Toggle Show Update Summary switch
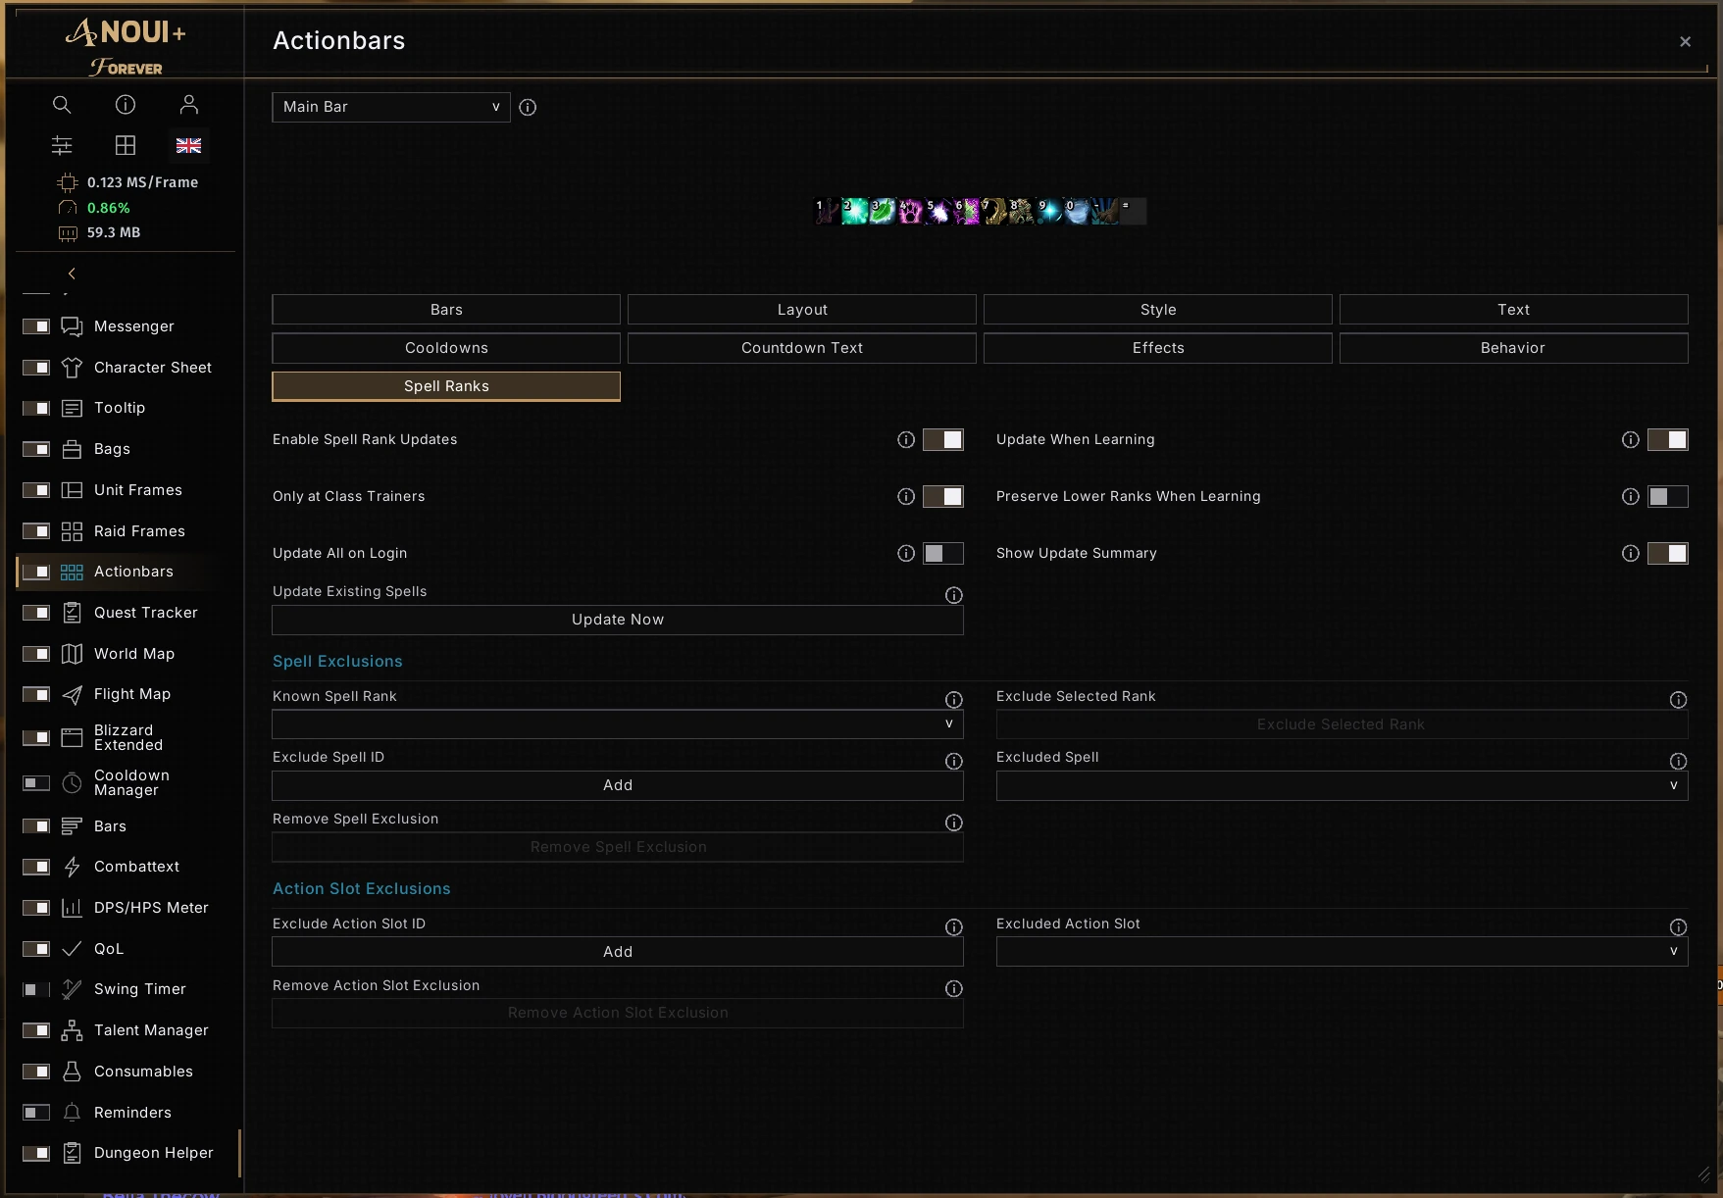The height and width of the screenshot is (1198, 1723). click(1667, 554)
